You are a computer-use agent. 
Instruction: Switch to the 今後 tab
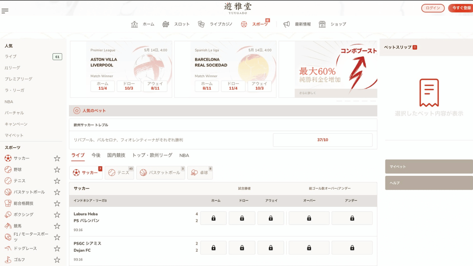point(96,156)
